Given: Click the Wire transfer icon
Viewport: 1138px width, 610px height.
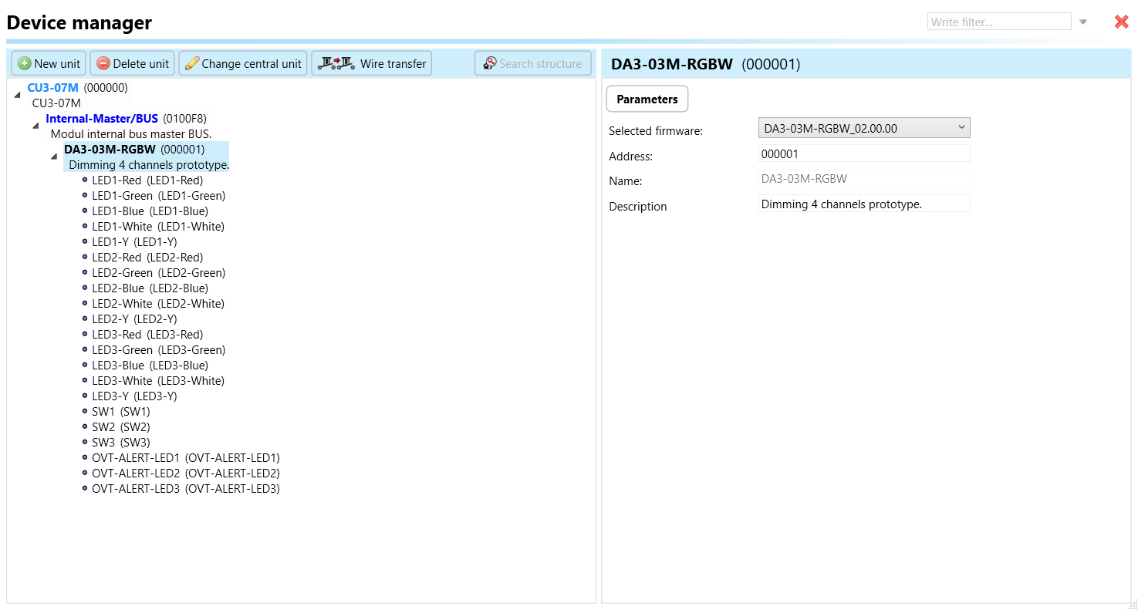Looking at the screenshot, I should tap(336, 64).
